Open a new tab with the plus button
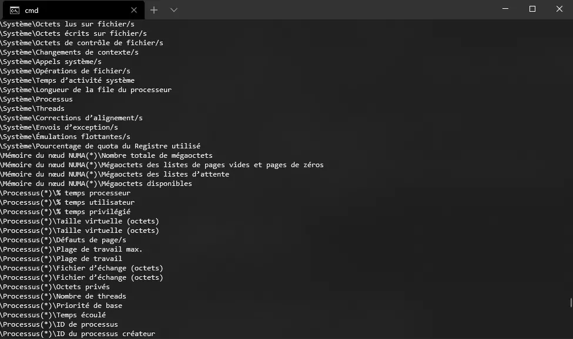The image size is (573, 339). (154, 10)
